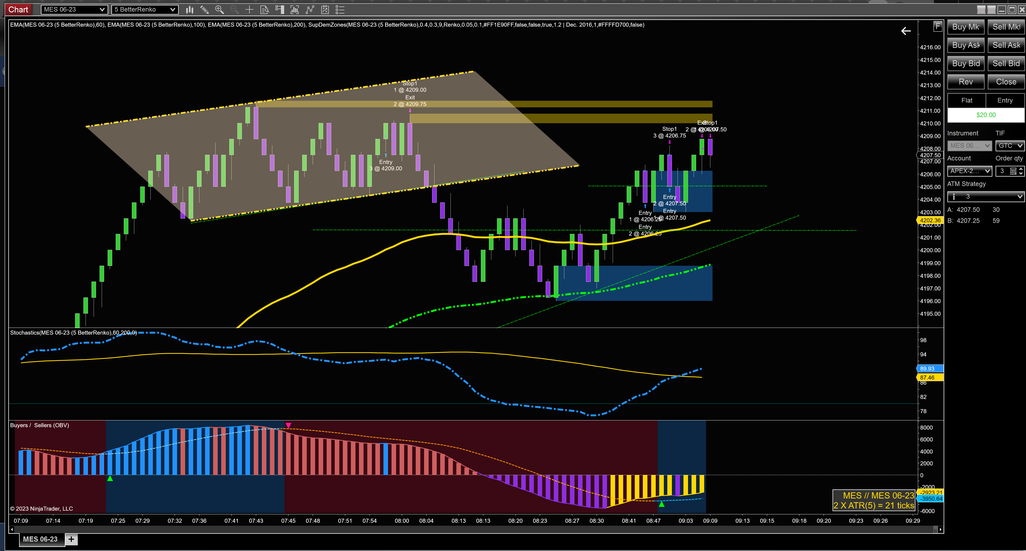Click the green up-triangle OBV marker at 07:25

(110, 478)
